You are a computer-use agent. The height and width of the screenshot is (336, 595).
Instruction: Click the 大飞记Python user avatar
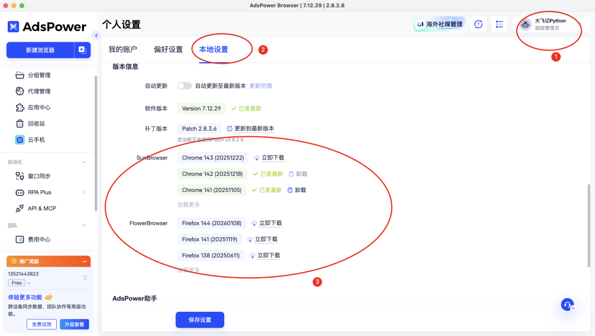coord(526,25)
